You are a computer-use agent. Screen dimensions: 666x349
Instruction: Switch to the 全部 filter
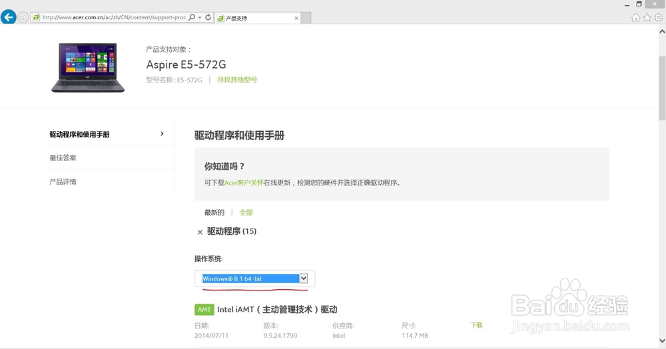[x=246, y=213]
